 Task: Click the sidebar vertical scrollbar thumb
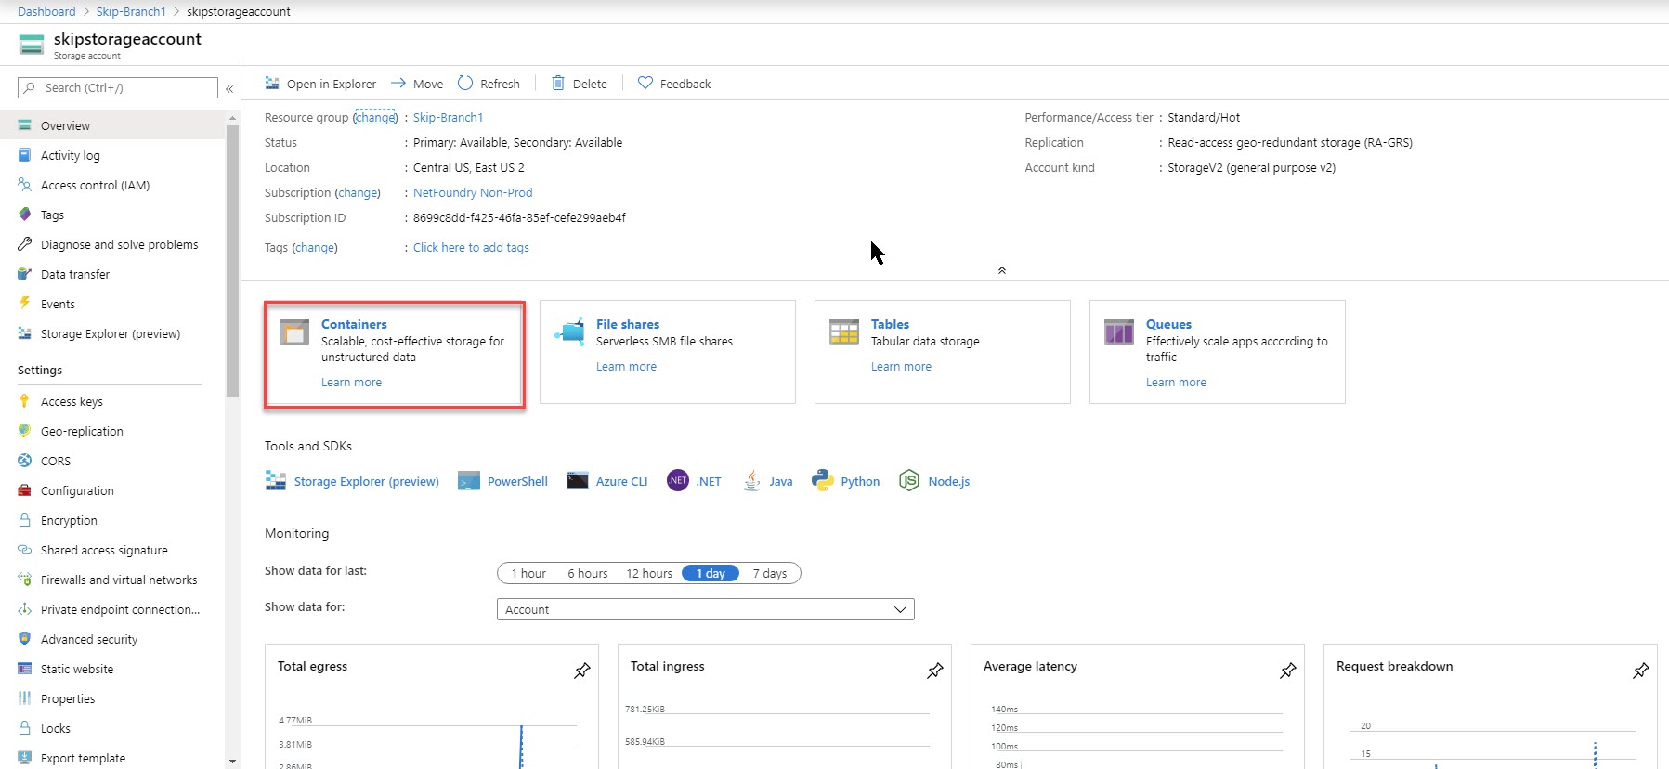pos(232,260)
